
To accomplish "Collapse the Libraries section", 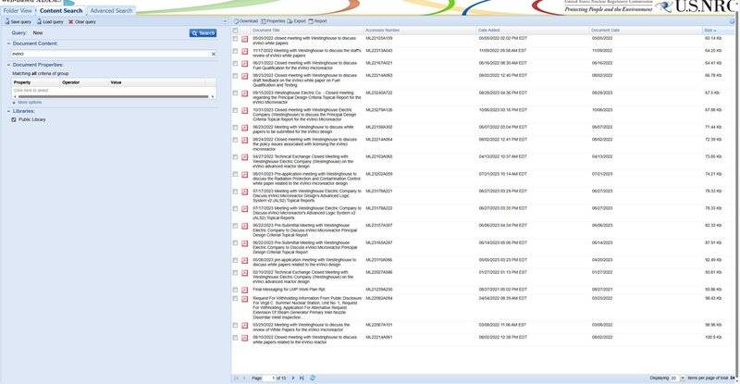I will (8, 111).
